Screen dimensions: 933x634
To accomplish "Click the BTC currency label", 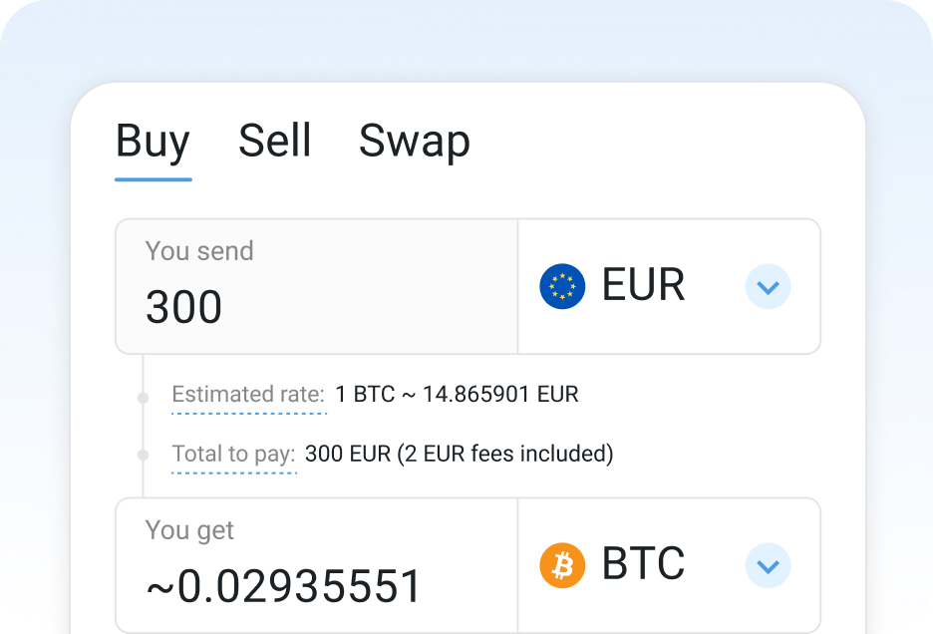I will tap(643, 565).
